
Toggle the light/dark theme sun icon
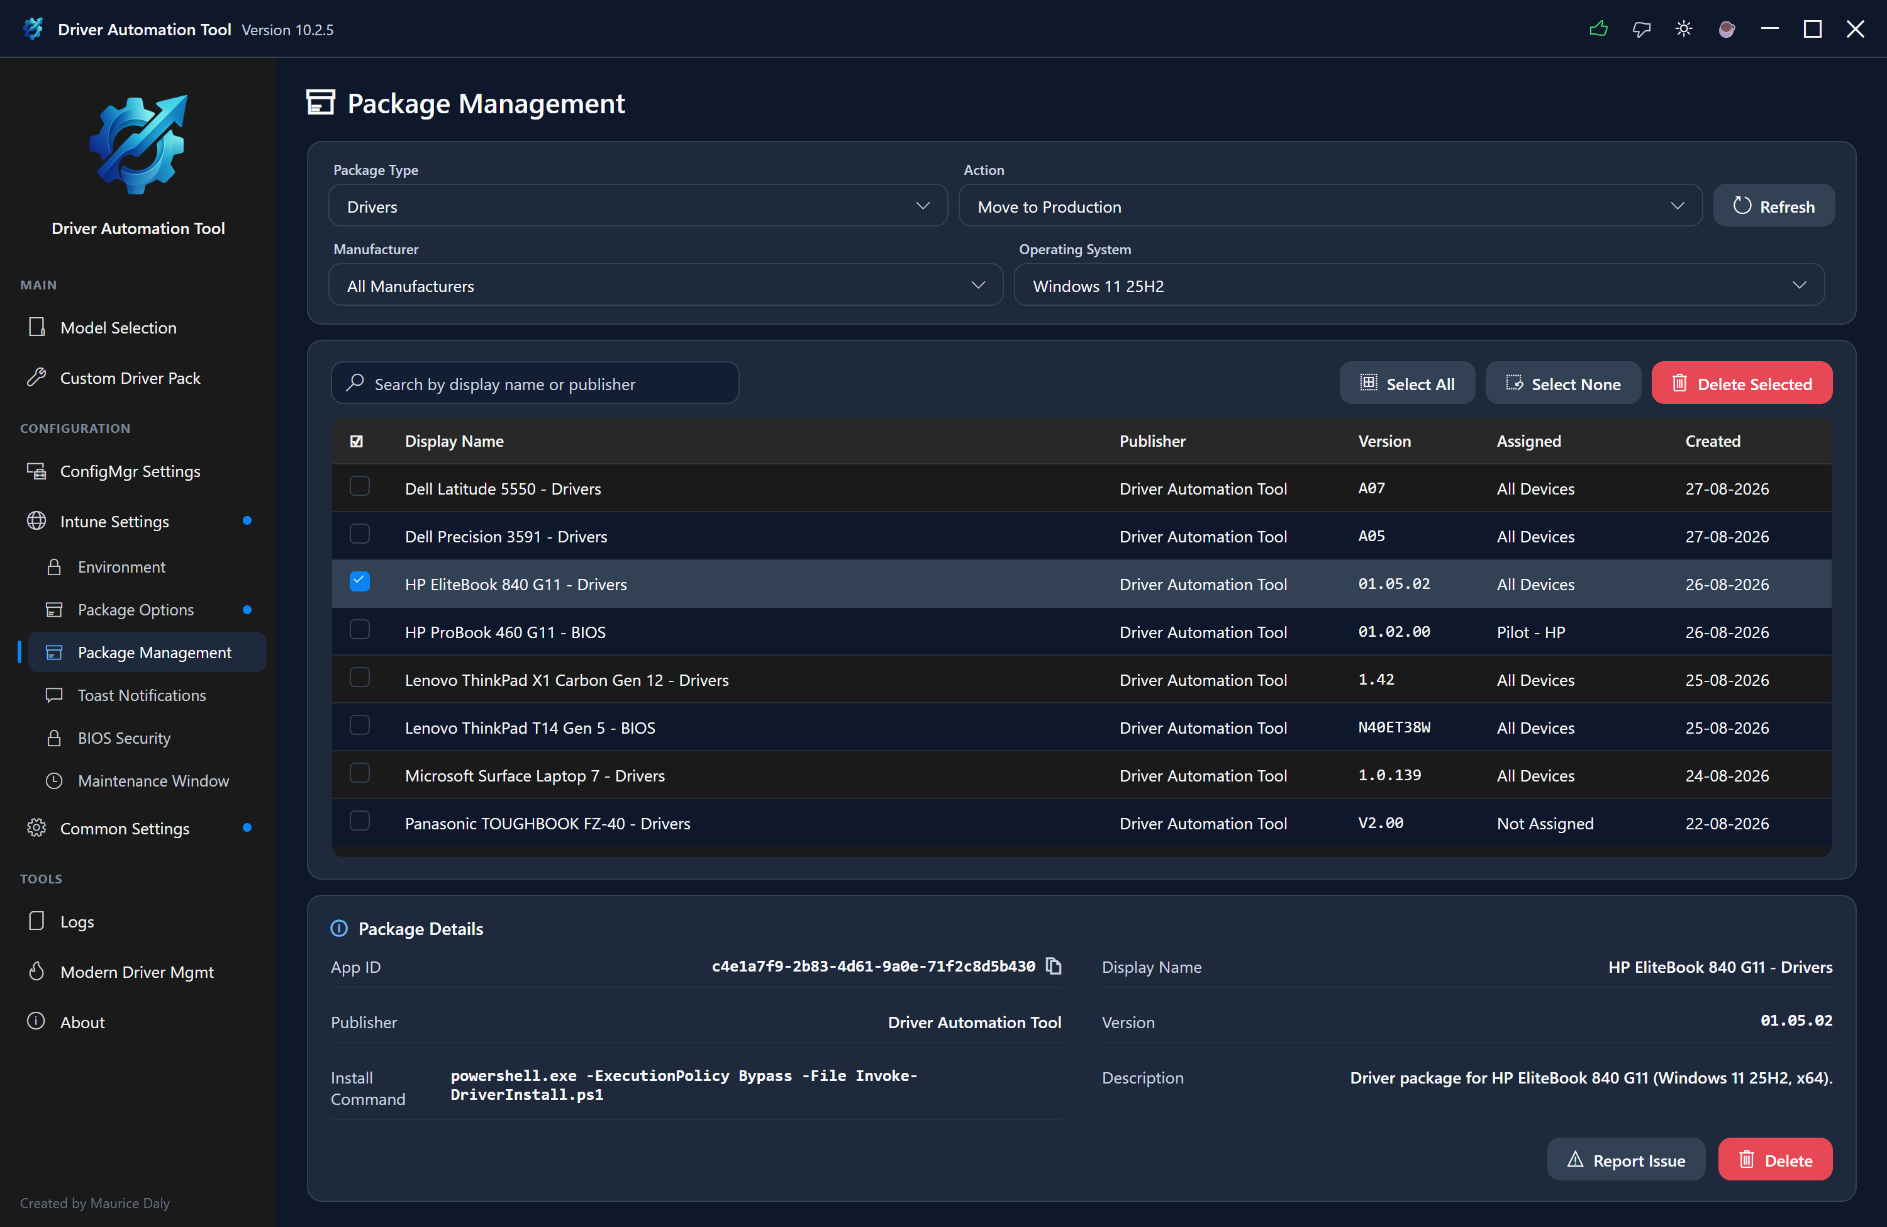coord(1684,30)
